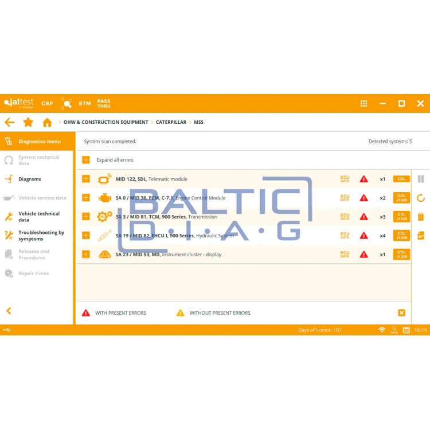The height and width of the screenshot is (430, 430).
Task: Pause the scan with pause icon
Action: pyautogui.click(x=421, y=179)
